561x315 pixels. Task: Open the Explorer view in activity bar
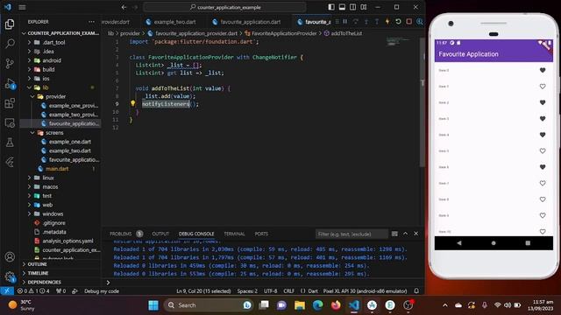10,24
